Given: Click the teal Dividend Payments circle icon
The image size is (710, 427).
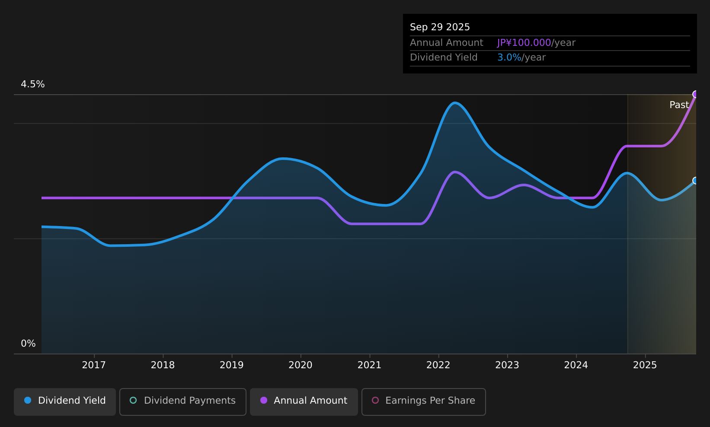Looking at the screenshot, I should [x=134, y=401].
